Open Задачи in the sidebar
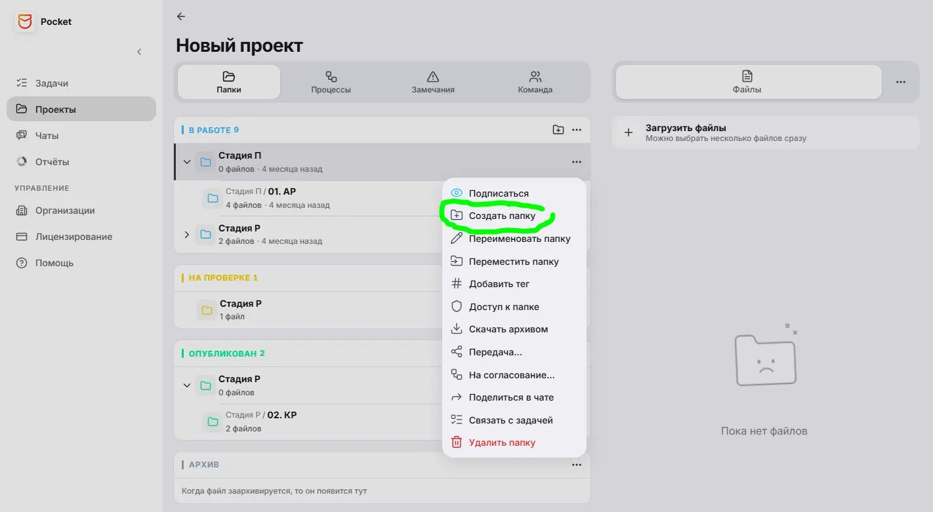The width and height of the screenshot is (933, 512). pyautogui.click(x=81, y=83)
